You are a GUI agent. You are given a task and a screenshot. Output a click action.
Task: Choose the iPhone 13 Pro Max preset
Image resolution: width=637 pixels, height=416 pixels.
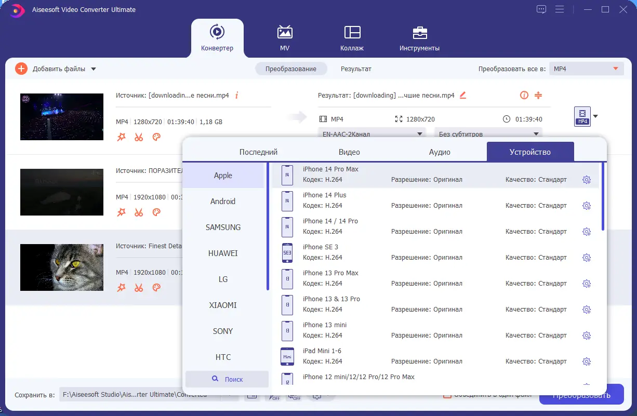pyautogui.click(x=435, y=278)
